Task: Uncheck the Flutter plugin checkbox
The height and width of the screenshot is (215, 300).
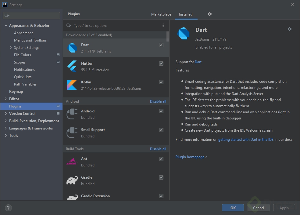Action: tap(161, 64)
